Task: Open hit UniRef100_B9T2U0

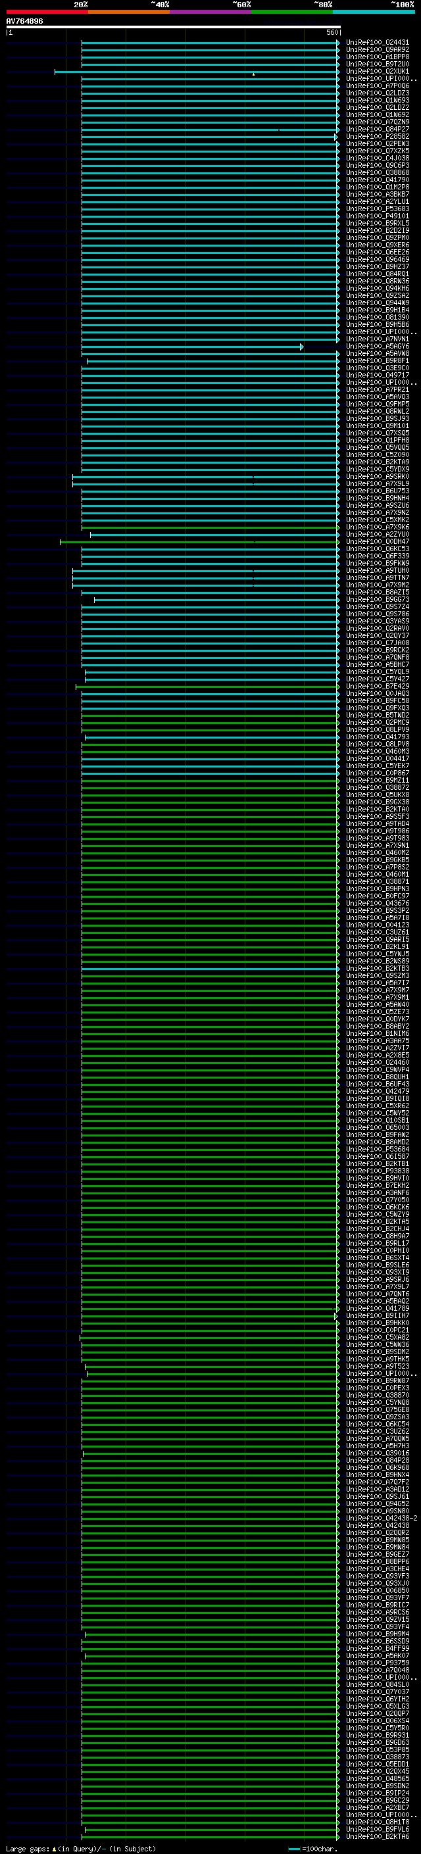Action: click(377, 64)
